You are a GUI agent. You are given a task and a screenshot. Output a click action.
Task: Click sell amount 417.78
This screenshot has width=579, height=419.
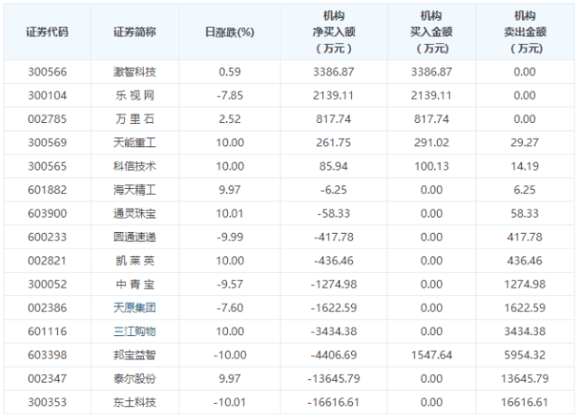[525, 237]
